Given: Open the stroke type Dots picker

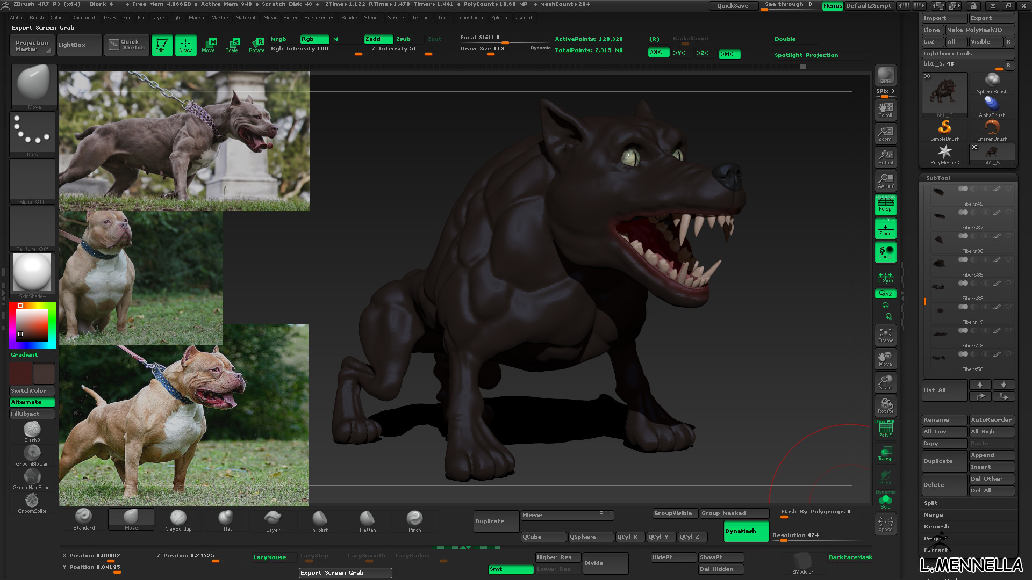Looking at the screenshot, I should [32, 134].
